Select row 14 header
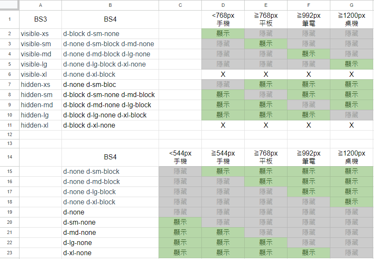The image size is (374, 259). tap(9, 157)
